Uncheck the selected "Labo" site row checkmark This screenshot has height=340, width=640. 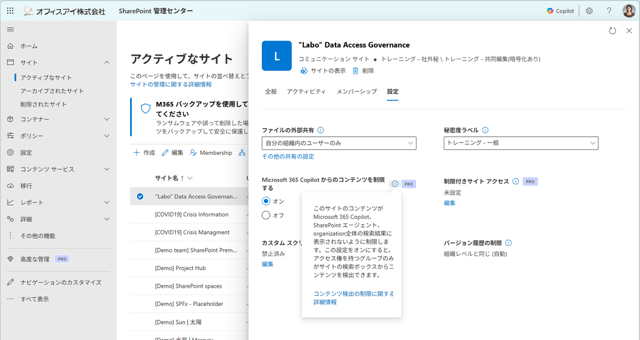(140, 196)
